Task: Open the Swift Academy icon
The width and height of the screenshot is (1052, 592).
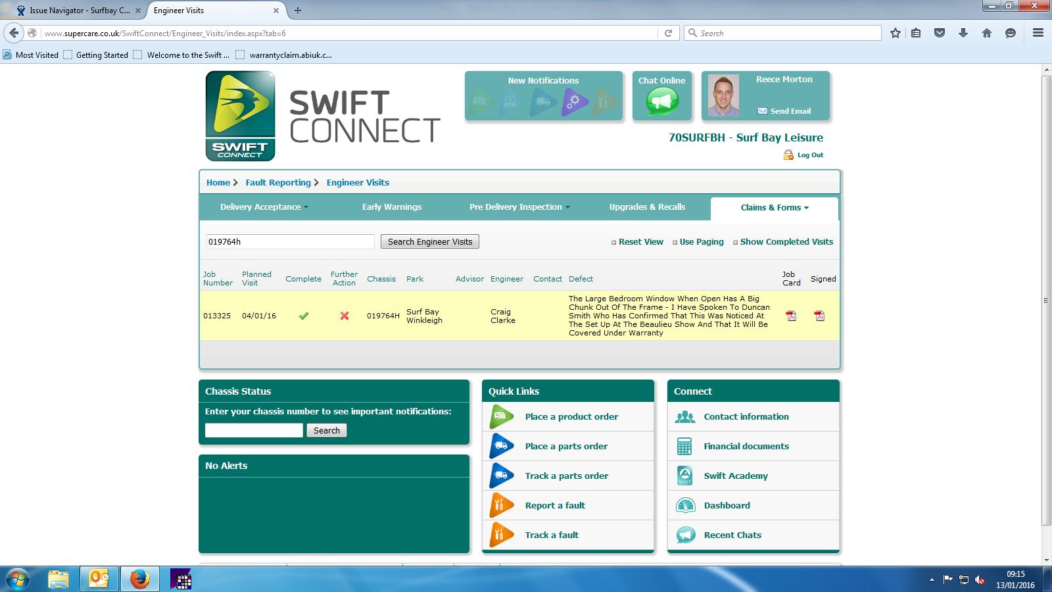Action: [684, 476]
